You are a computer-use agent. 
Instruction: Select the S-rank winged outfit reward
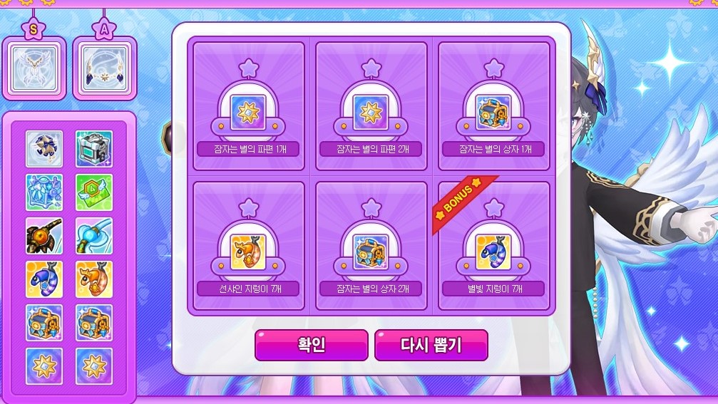[x=34, y=68]
